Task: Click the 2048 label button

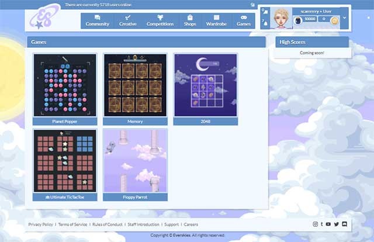Action: [206, 121]
